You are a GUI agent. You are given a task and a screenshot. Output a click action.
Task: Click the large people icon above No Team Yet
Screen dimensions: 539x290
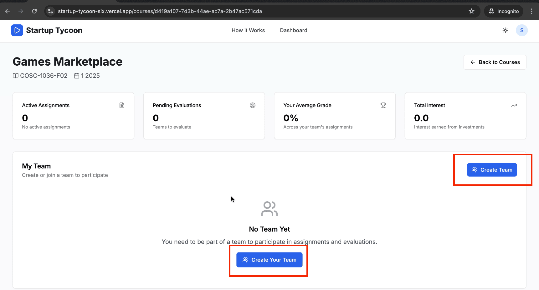[x=269, y=209]
